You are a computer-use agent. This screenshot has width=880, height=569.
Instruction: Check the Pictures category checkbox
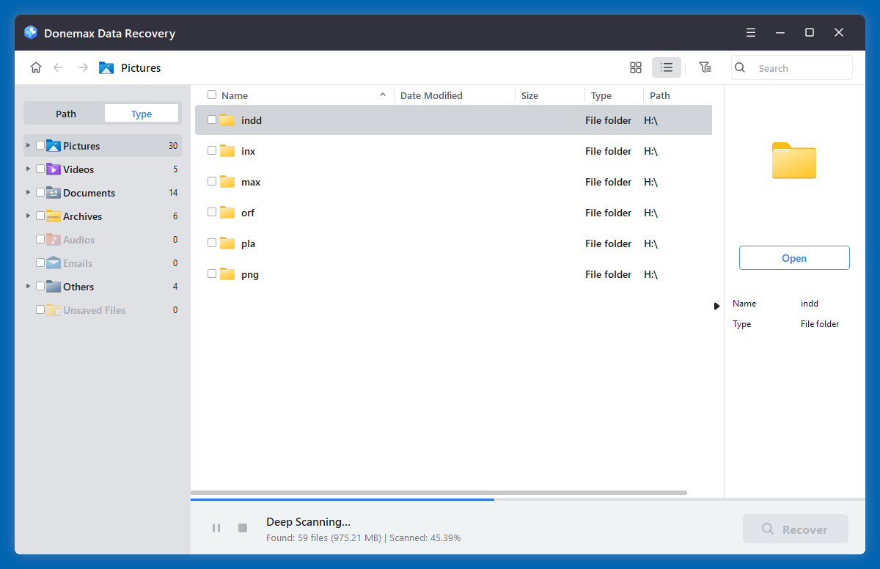(x=40, y=145)
